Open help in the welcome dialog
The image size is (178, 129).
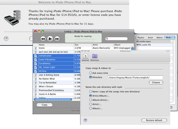tap(6, 39)
